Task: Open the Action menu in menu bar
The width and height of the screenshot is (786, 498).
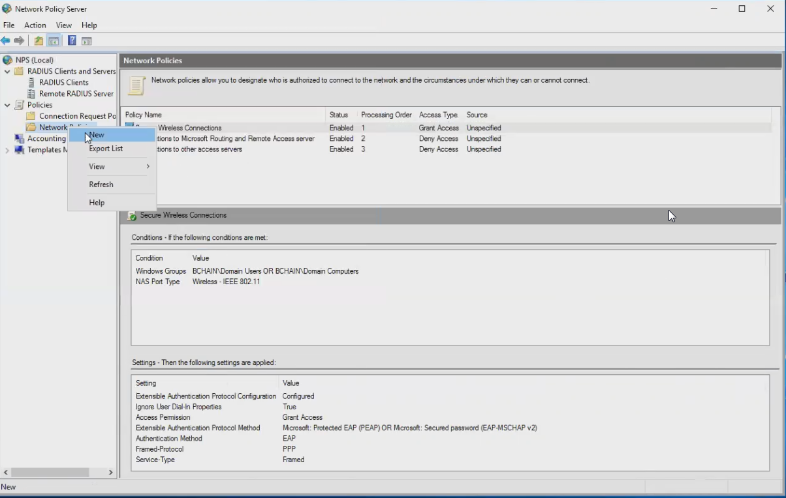Action: tap(35, 25)
